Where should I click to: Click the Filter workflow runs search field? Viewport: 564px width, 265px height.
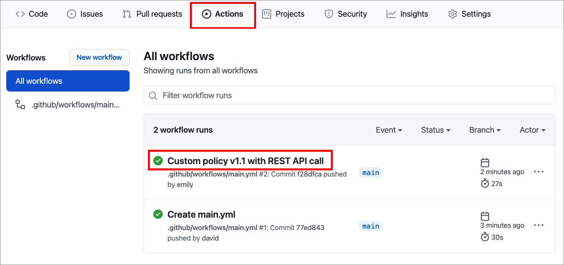[349, 95]
